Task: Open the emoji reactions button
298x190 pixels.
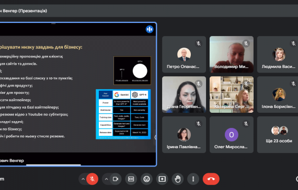Action: click(x=146, y=179)
